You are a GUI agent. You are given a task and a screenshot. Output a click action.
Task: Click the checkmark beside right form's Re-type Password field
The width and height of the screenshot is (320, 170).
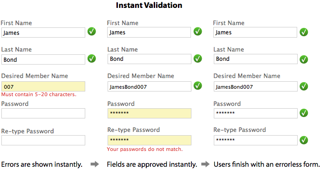click(304, 140)
